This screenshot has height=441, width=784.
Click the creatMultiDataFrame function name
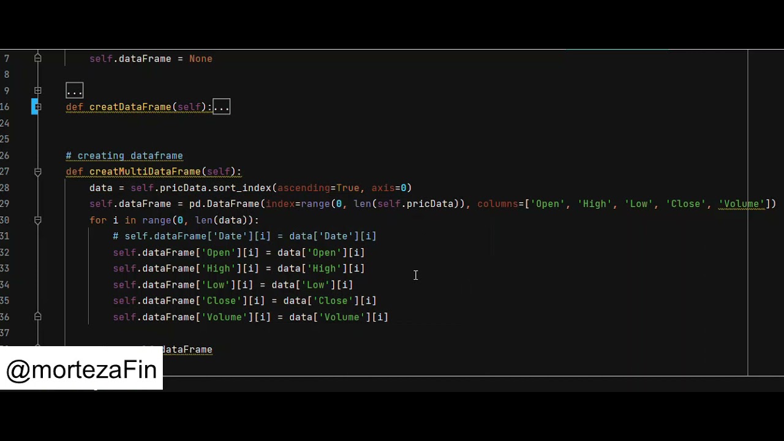pyautogui.click(x=145, y=172)
